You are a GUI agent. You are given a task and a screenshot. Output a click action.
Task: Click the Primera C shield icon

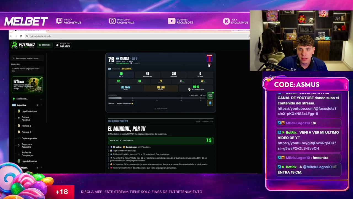[x=19, y=132]
